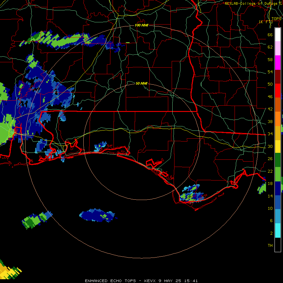Click the legend value "38"
Image resolution: width=283 pixels, height=283 pixels.
point(270,121)
